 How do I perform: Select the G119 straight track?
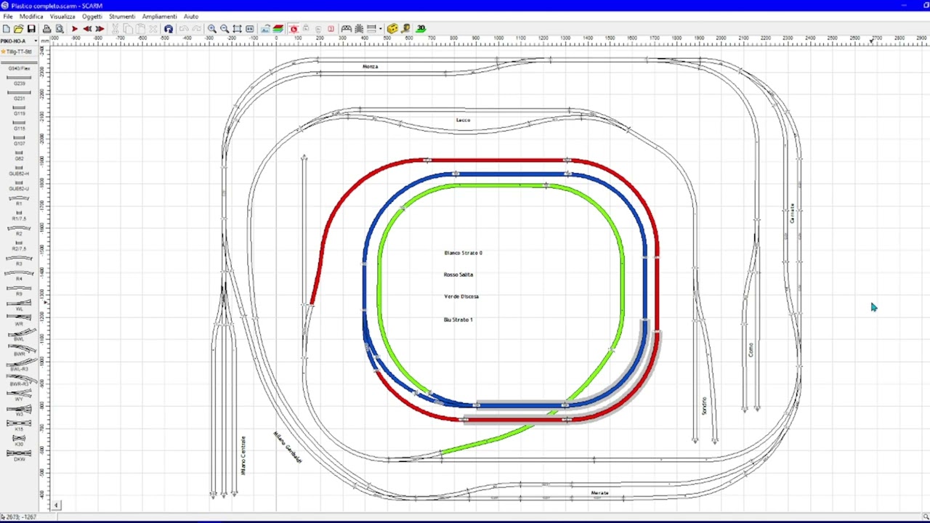point(19,110)
